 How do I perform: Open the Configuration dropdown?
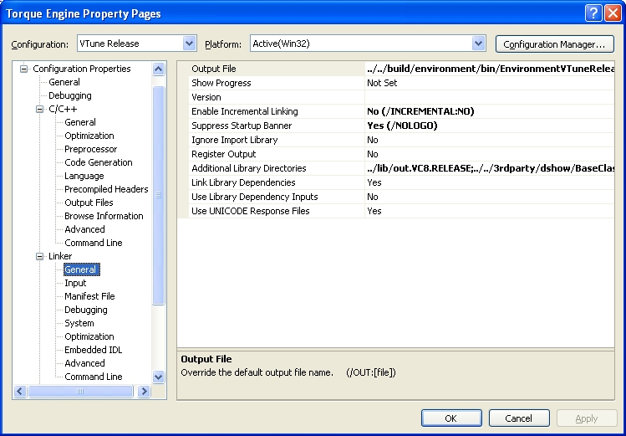pyautogui.click(x=189, y=44)
